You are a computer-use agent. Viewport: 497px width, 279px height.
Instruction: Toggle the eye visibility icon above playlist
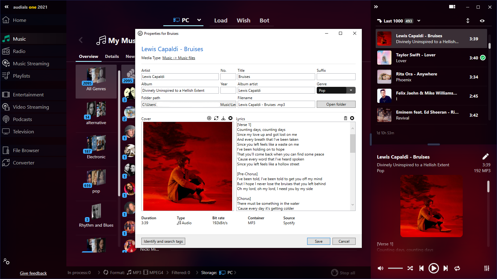tap(482, 21)
